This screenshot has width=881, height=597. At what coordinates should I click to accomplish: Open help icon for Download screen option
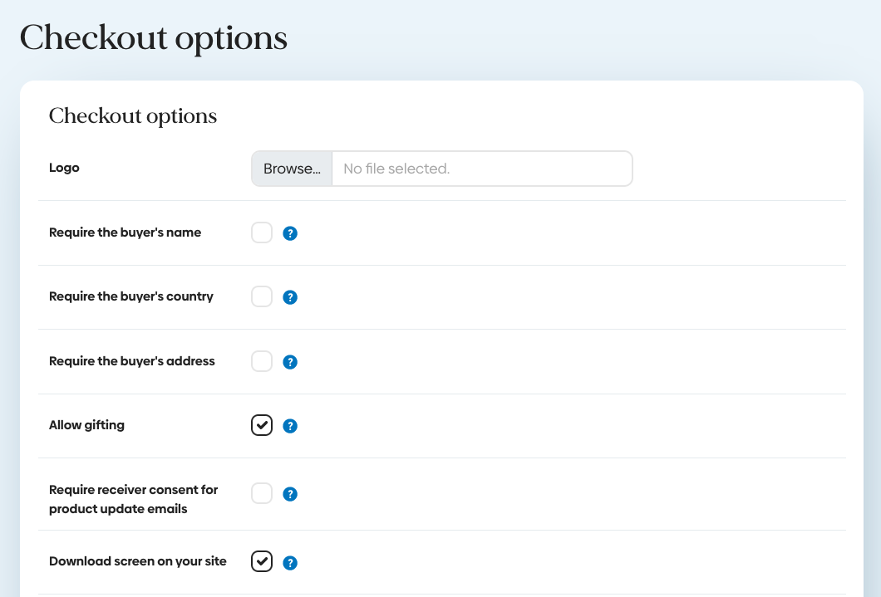pos(290,563)
